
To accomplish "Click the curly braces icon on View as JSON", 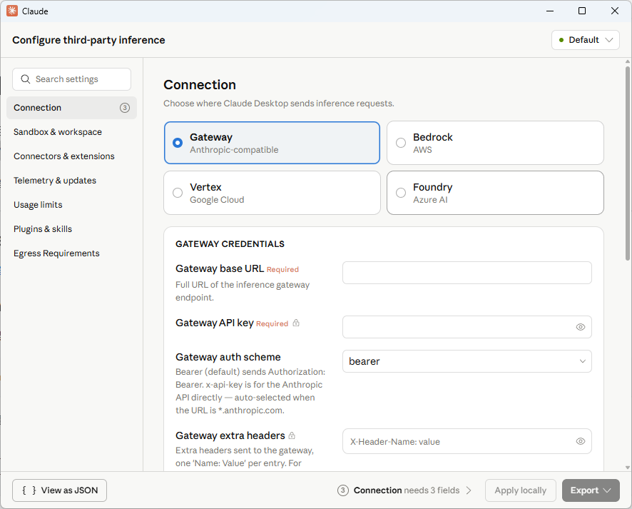I will tap(29, 490).
